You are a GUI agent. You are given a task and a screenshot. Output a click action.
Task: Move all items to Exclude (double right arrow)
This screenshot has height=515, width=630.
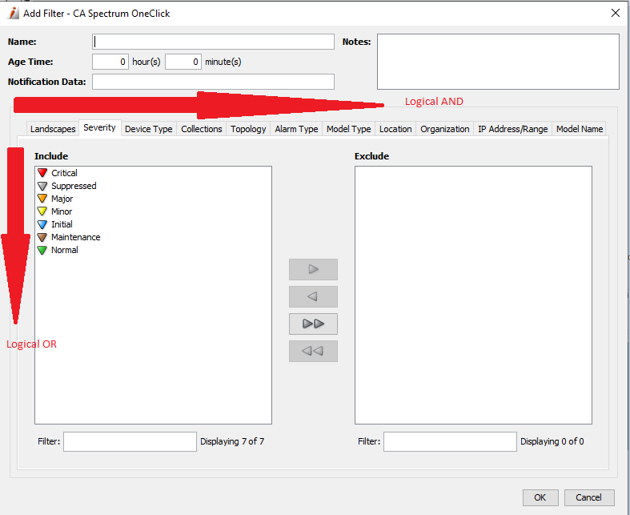coord(313,324)
